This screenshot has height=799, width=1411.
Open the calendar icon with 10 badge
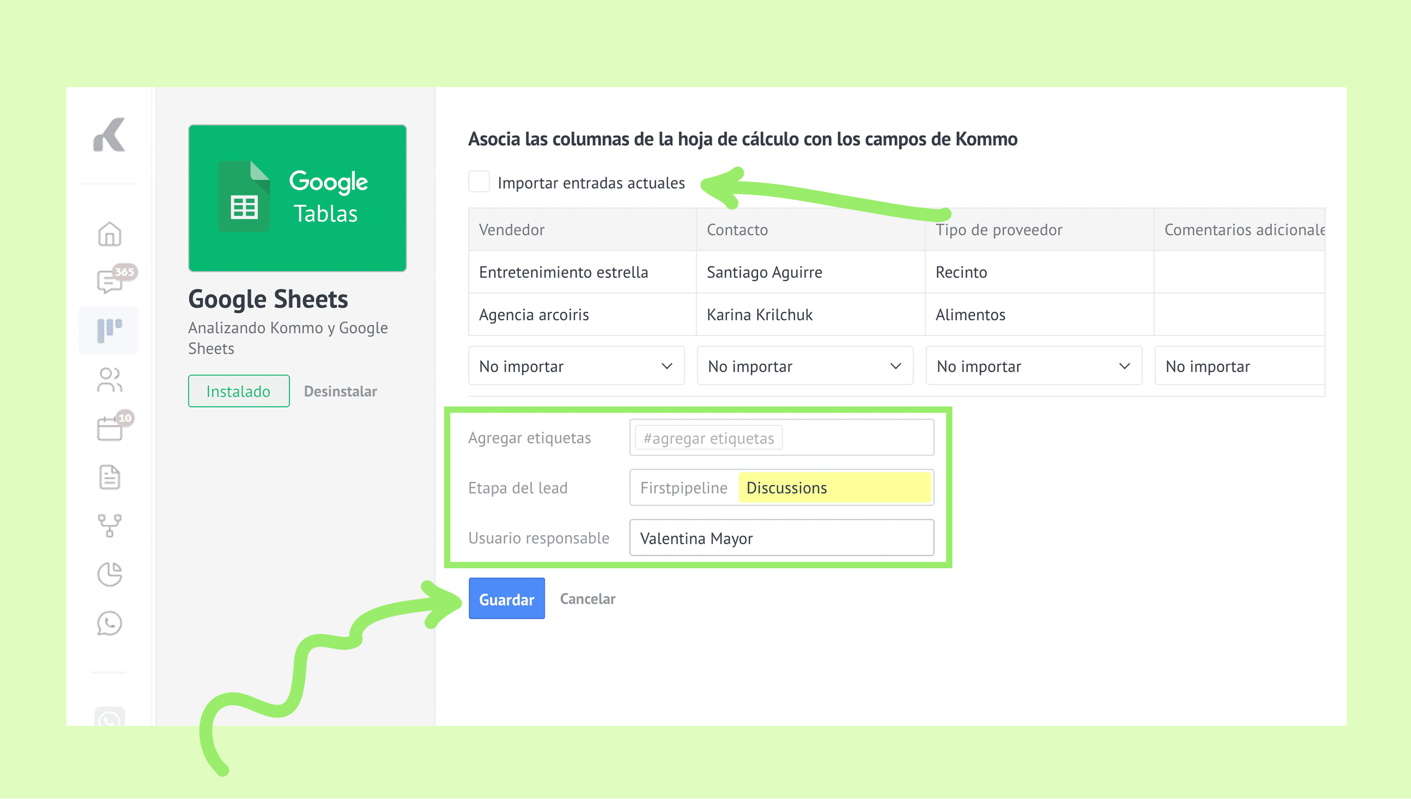point(110,428)
